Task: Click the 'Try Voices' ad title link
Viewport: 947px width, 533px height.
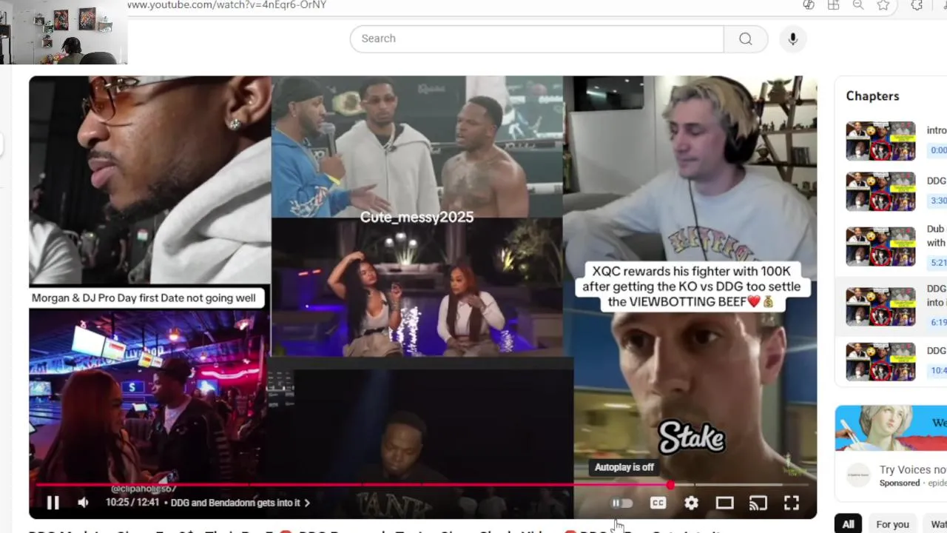Action: click(913, 470)
